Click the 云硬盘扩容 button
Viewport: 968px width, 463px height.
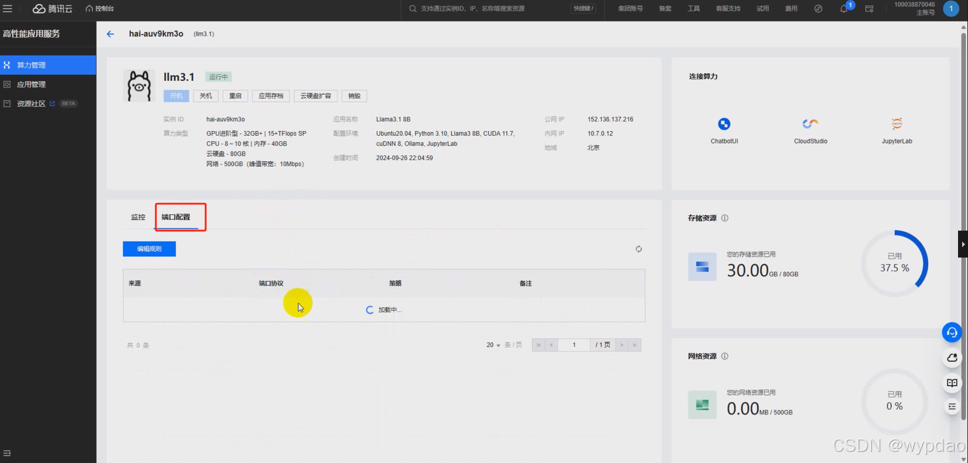316,96
